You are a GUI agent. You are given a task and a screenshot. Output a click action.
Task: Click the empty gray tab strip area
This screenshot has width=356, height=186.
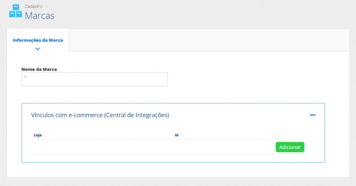coord(209,40)
